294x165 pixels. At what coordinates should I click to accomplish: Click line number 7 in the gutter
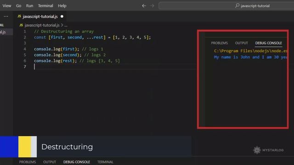point(25,67)
